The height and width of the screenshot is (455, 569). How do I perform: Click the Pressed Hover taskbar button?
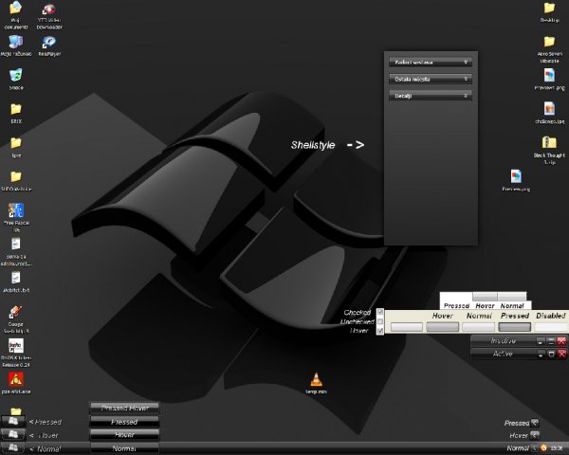124,409
